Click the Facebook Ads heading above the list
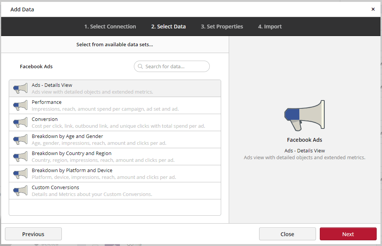 [x=36, y=66]
